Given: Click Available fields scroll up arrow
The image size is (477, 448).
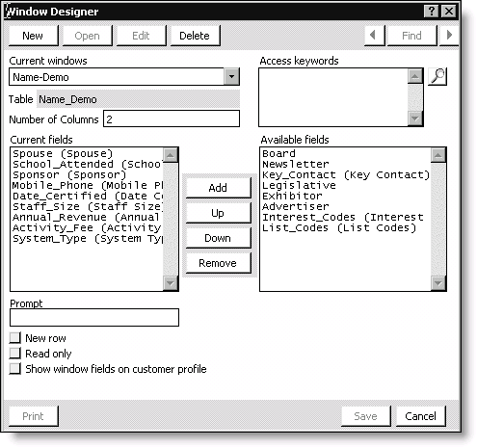Looking at the screenshot, I should pos(438,155).
